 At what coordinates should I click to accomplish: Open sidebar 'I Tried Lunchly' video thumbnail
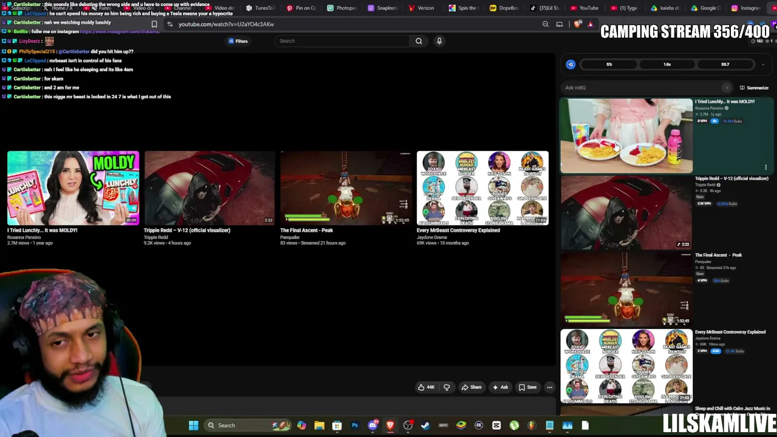click(626, 136)
